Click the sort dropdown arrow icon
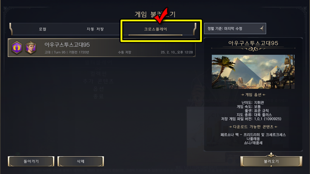 tap(262, 29)
